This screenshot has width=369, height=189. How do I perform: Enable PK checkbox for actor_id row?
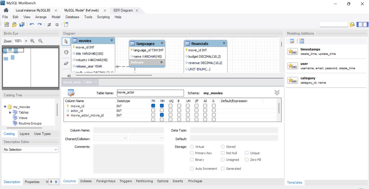(153, 110)
